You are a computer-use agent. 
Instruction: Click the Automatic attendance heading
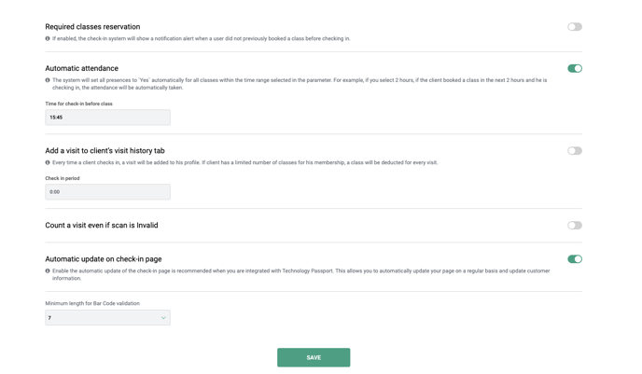point(81,68)
